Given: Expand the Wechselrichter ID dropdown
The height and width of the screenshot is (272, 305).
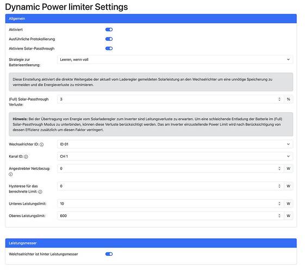Looking at the screenshot, I should (x=175, y=144).
